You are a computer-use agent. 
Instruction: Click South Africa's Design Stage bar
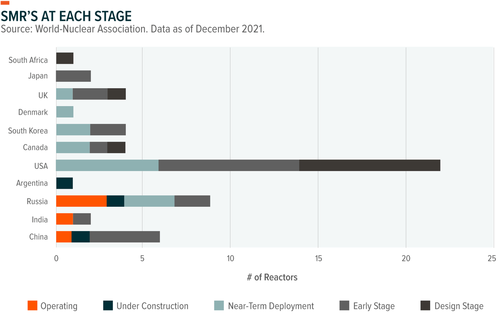[x=65, y=58]
